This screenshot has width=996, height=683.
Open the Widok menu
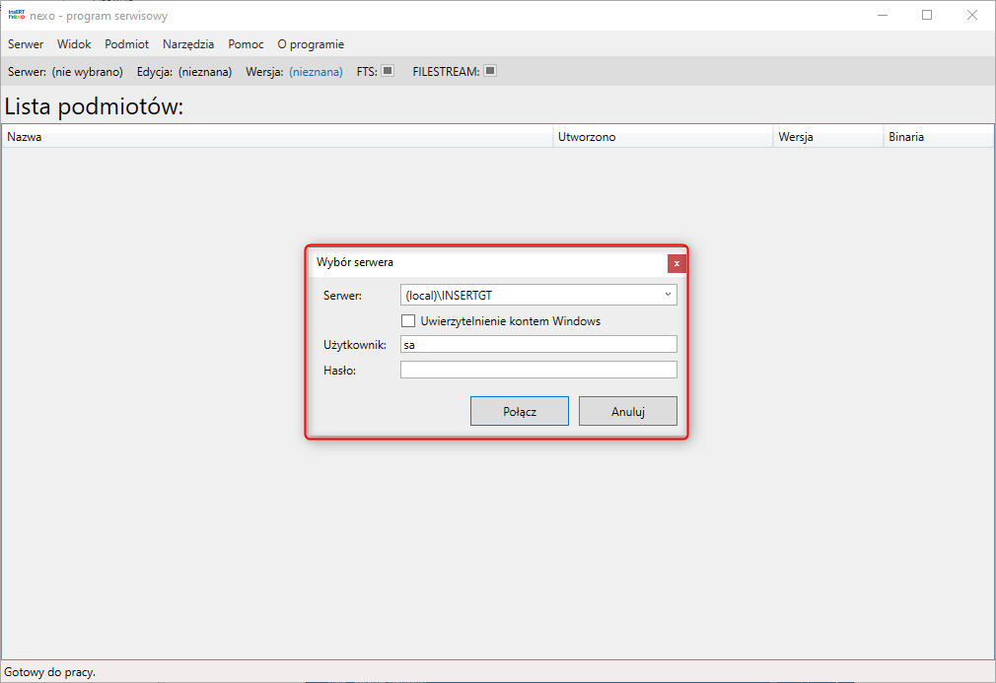[x=74, y=44]
